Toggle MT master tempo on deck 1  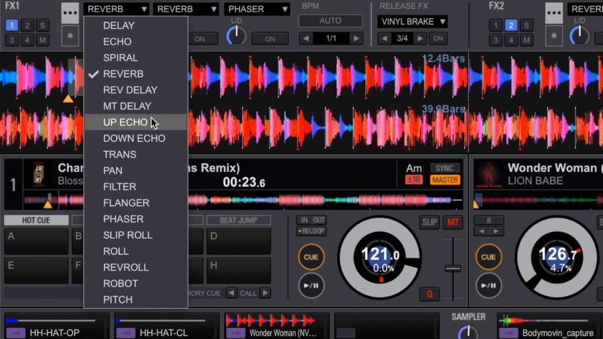click(x=452, y=222)
